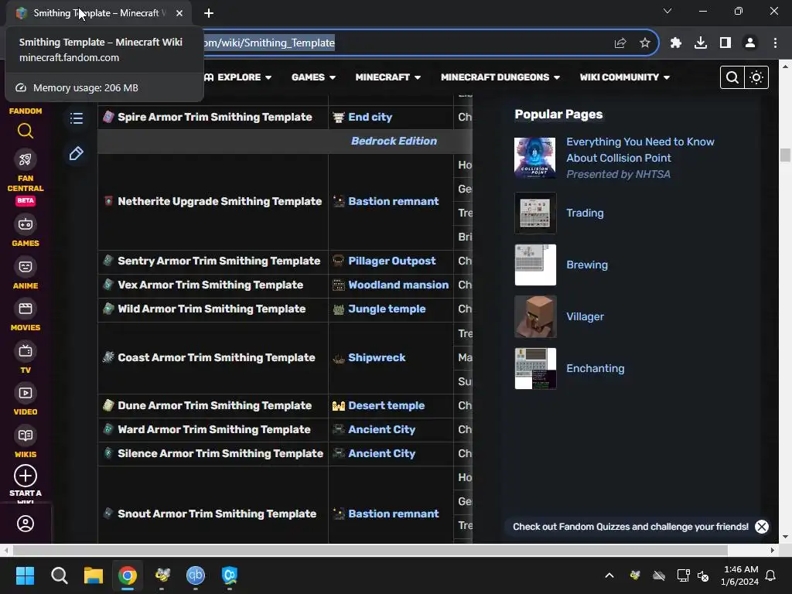792x594 pixels.
Task: Open the Fandom Quizzes banner text
Action: pyautogui.click(x=630, y=527)
